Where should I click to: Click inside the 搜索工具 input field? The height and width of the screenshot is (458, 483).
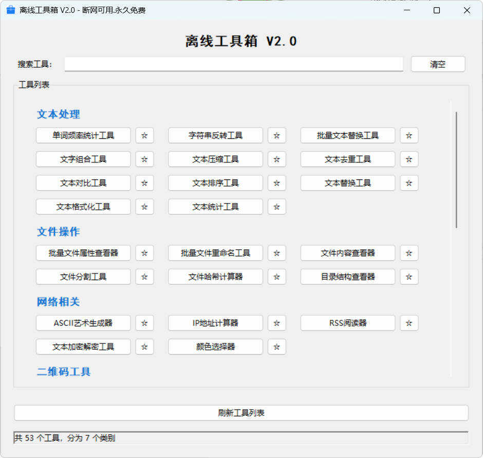tap(233, 64)
